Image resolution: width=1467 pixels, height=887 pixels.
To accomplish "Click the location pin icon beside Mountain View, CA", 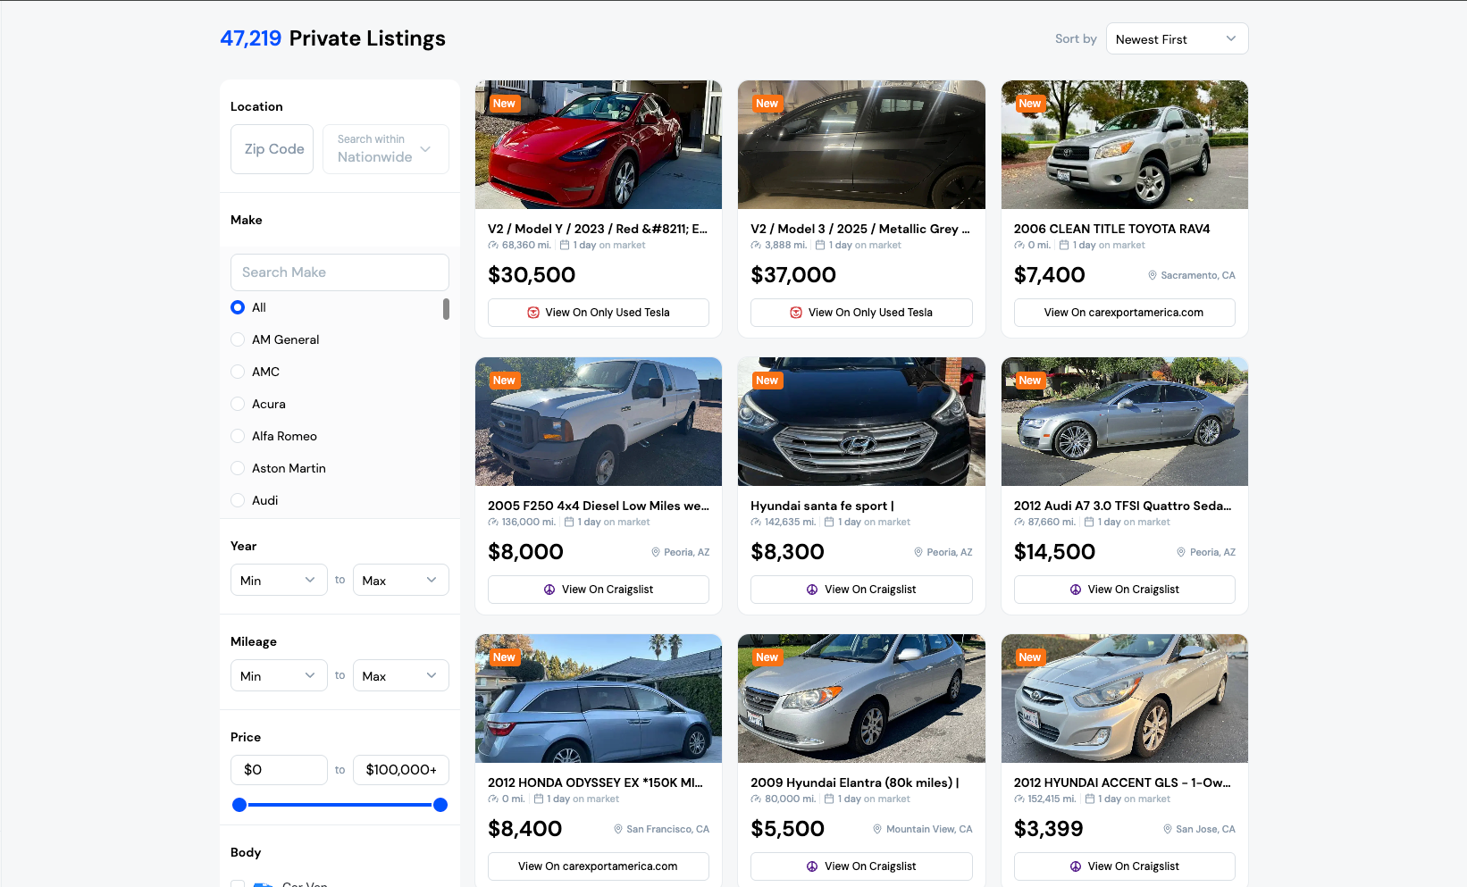I will (877, 829).
